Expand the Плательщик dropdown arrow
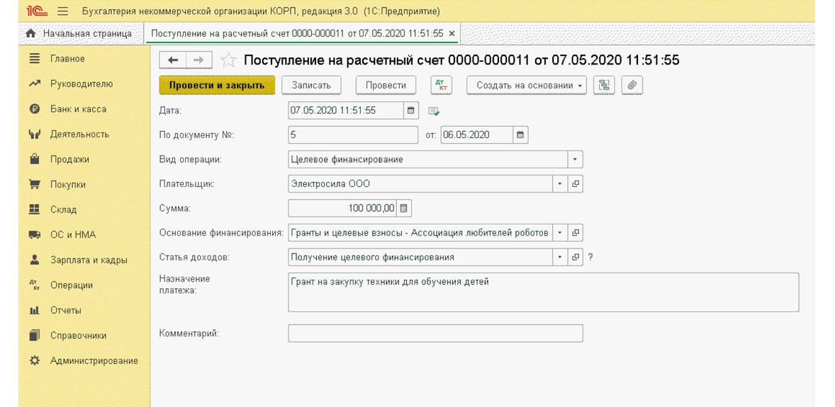The width and height of the screenshot is (835, 407). (560, 183)
